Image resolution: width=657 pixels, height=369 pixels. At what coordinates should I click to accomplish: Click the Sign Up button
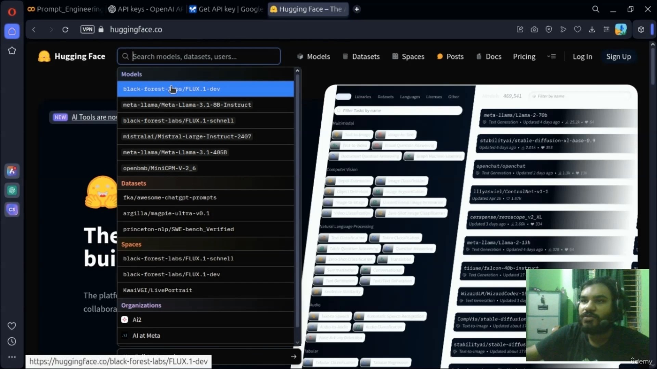[618, 57]
